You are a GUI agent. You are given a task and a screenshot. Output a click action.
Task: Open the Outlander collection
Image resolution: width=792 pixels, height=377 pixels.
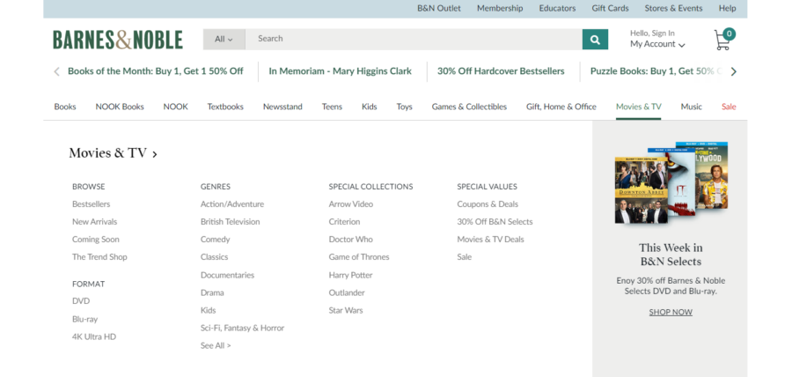pyautogui.click(x=347, y=292)
